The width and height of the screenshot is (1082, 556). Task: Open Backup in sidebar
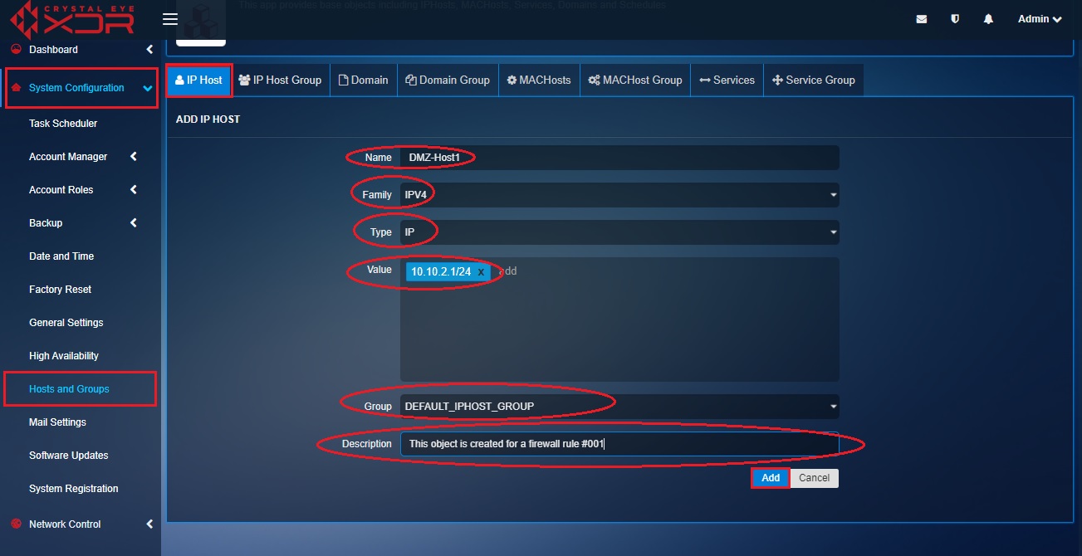click(46, 223)
